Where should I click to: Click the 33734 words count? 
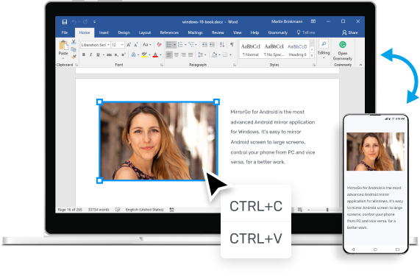pyautogui.click(x=99, y=210)
